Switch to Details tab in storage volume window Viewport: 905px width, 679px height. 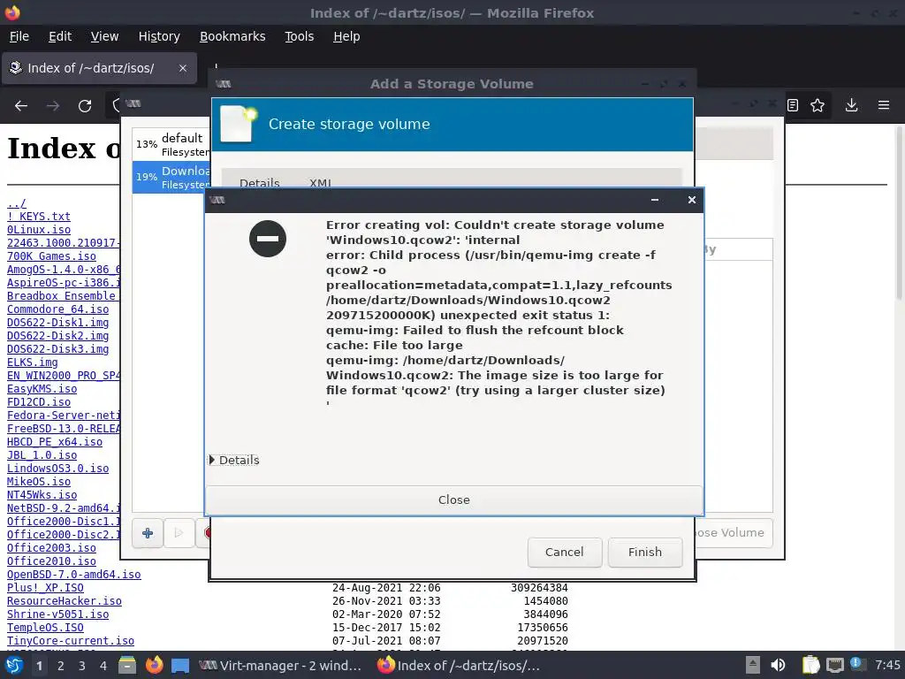click(259, 182)
